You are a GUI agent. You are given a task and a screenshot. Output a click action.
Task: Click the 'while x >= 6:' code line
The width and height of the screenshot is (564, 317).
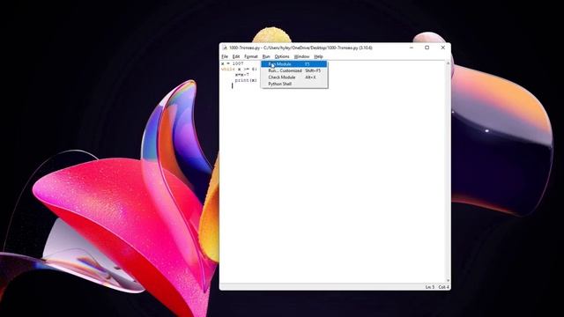[x=239, y=69]
